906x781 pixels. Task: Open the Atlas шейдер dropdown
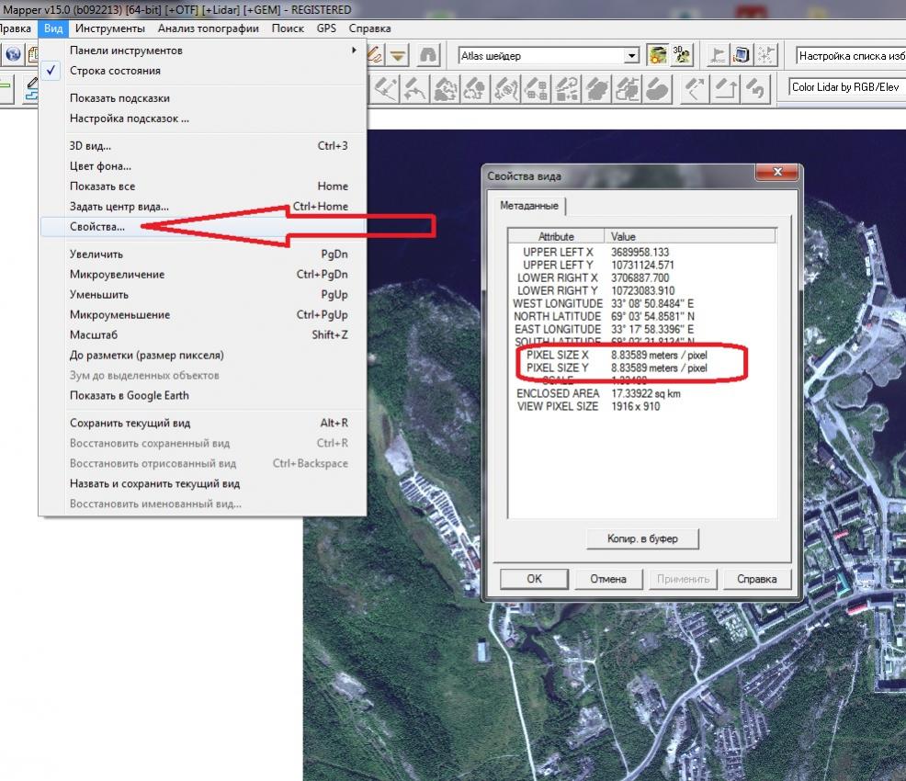(x=630, y=56)
